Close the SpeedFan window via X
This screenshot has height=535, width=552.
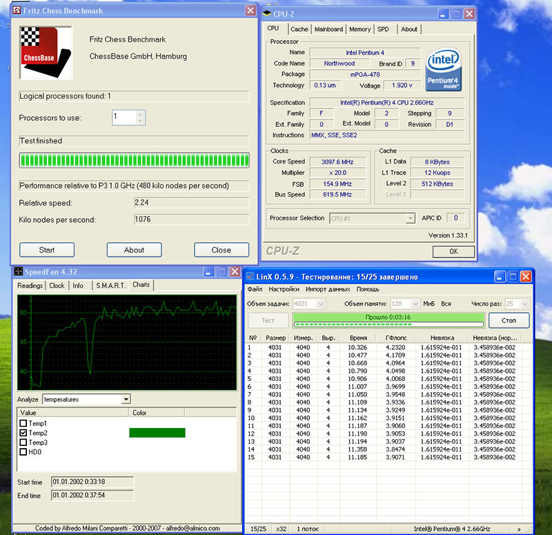pos(235,272)
